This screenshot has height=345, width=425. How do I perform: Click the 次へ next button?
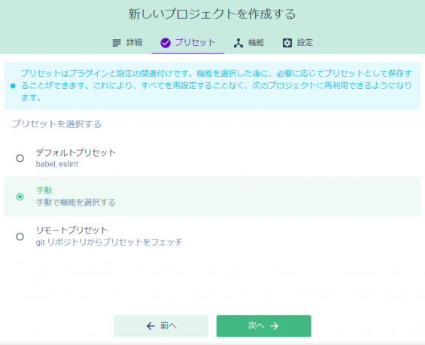pyautogui.click(x=264, y=325)
